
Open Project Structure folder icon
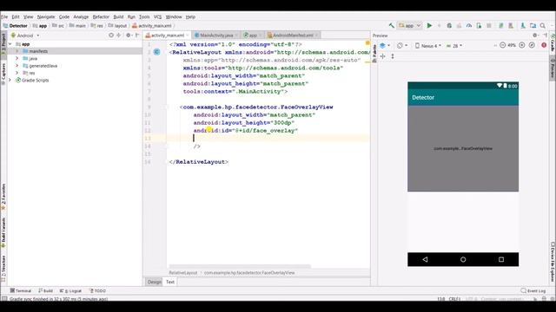click(x=533, y=25)
